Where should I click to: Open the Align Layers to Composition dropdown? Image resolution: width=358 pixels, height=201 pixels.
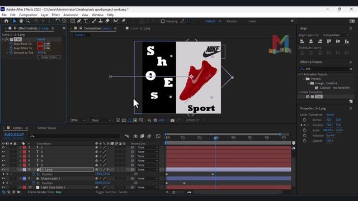pos(336,35)
